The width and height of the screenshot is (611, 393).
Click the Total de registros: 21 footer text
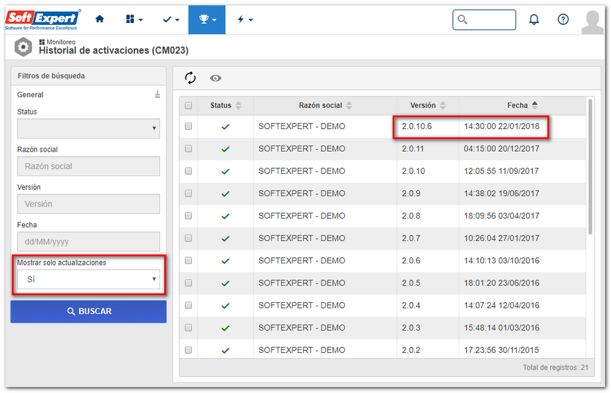(556, 367)
